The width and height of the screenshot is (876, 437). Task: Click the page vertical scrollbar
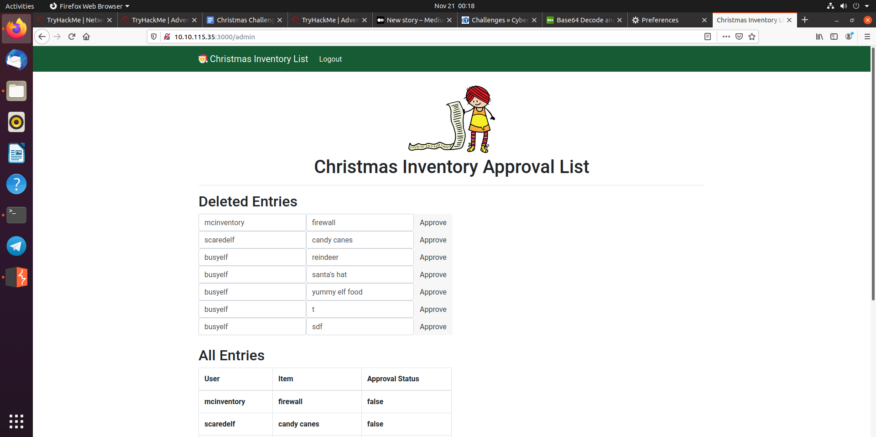tap(873, 174)
